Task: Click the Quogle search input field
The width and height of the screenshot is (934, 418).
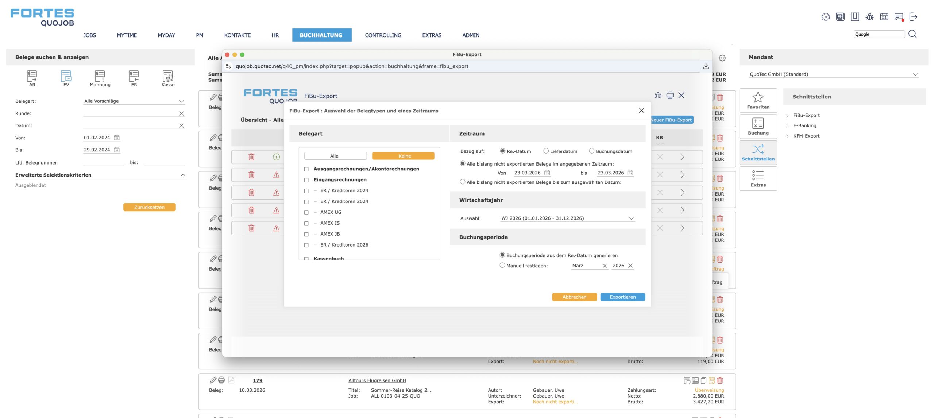Action: pyautogui.click(x=879, y=34)
